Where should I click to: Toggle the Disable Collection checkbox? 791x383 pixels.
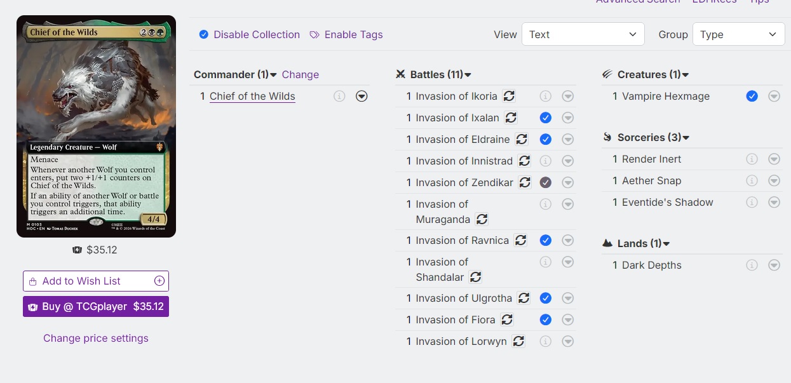204,34
